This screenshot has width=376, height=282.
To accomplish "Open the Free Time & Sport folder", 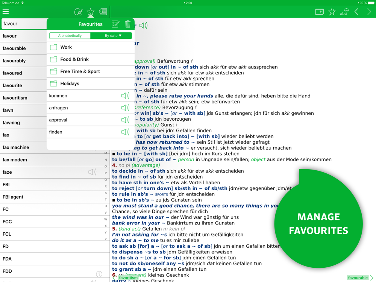I will 91,71.
